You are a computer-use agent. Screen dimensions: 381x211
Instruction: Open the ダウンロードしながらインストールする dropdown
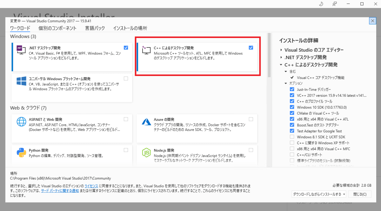point(319,194)
